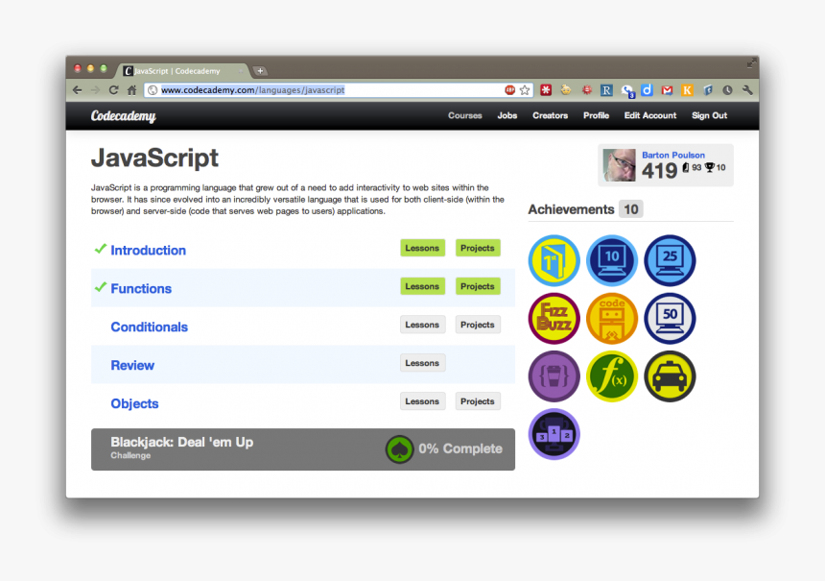
Task: Click the 10 exercises monitor badge
Action: tap(612, 261)
